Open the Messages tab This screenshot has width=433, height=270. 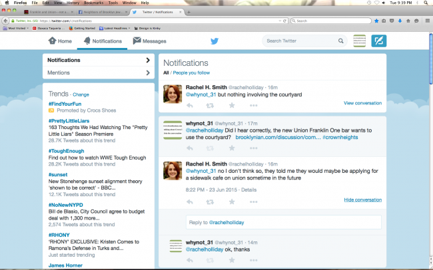pyautogui.click(x=149, y=41)
